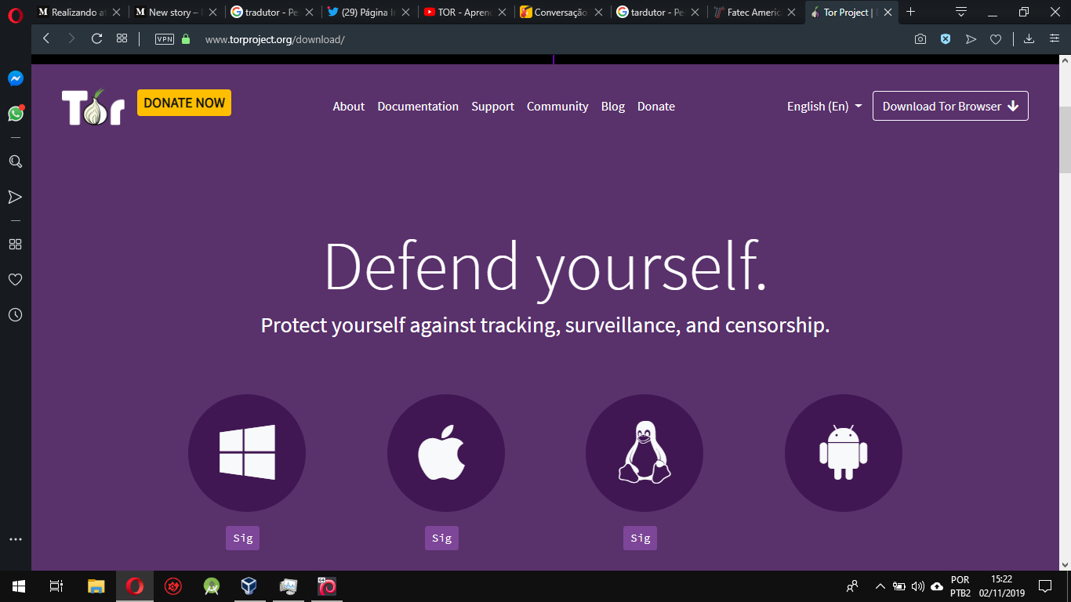Screen dimensions: 1071x602
Task: Click Sig under Apple icon
Action: coord(442,539)
